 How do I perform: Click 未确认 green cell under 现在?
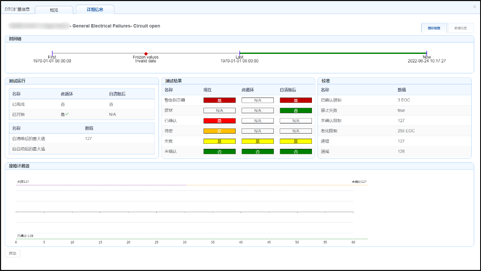click(x=220, y=151)
